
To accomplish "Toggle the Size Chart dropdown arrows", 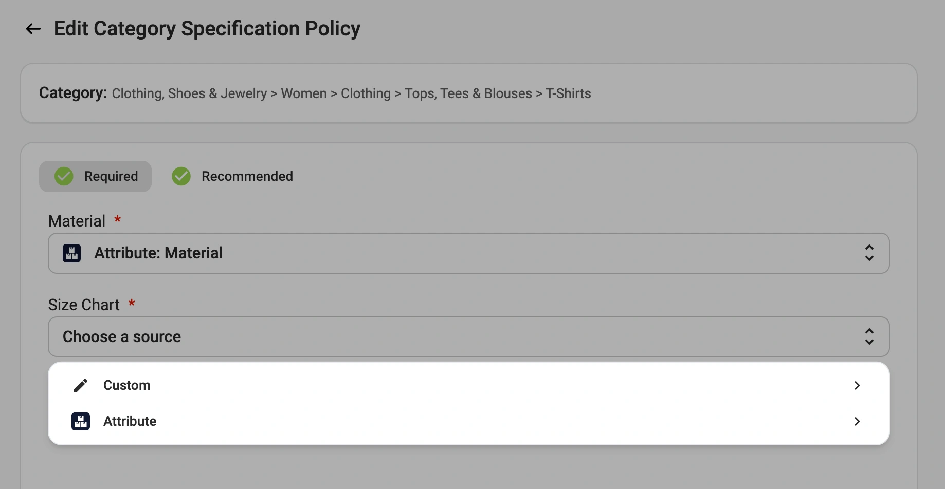I will point(869,337).
